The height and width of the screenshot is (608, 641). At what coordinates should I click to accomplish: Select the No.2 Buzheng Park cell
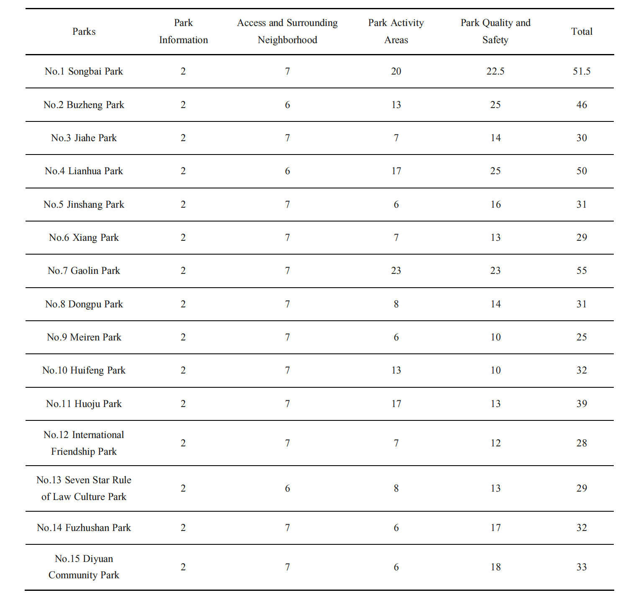pyautogui.click(x=84, y=105)
